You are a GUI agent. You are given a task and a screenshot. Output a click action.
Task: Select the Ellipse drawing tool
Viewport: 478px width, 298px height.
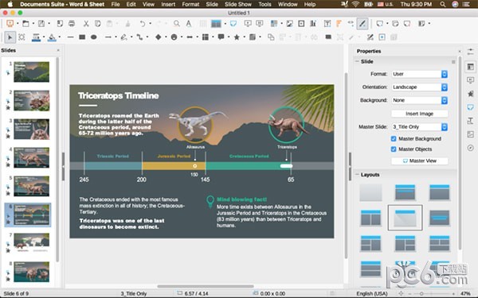93,37
